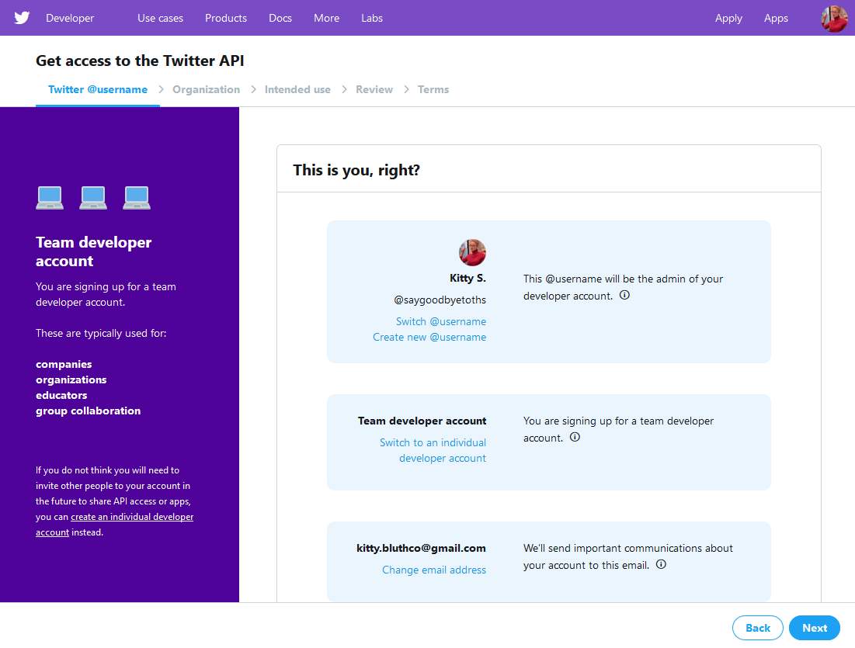Click Switch to an individual developer account
The image size is (855, 648).
(x=433, y=450)
